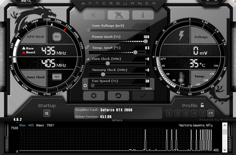Toggle the profile lock padlock icon
Viewport: 236px width, 155px height.
202,105
